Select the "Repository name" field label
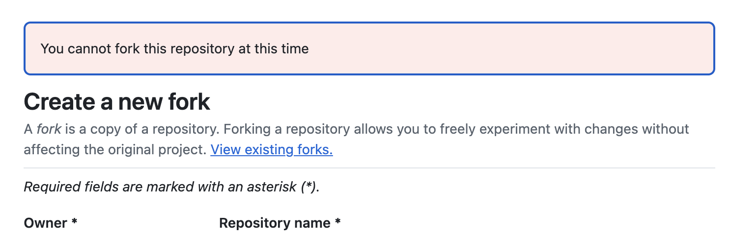730x237 pixels. [x=275, y=223]
